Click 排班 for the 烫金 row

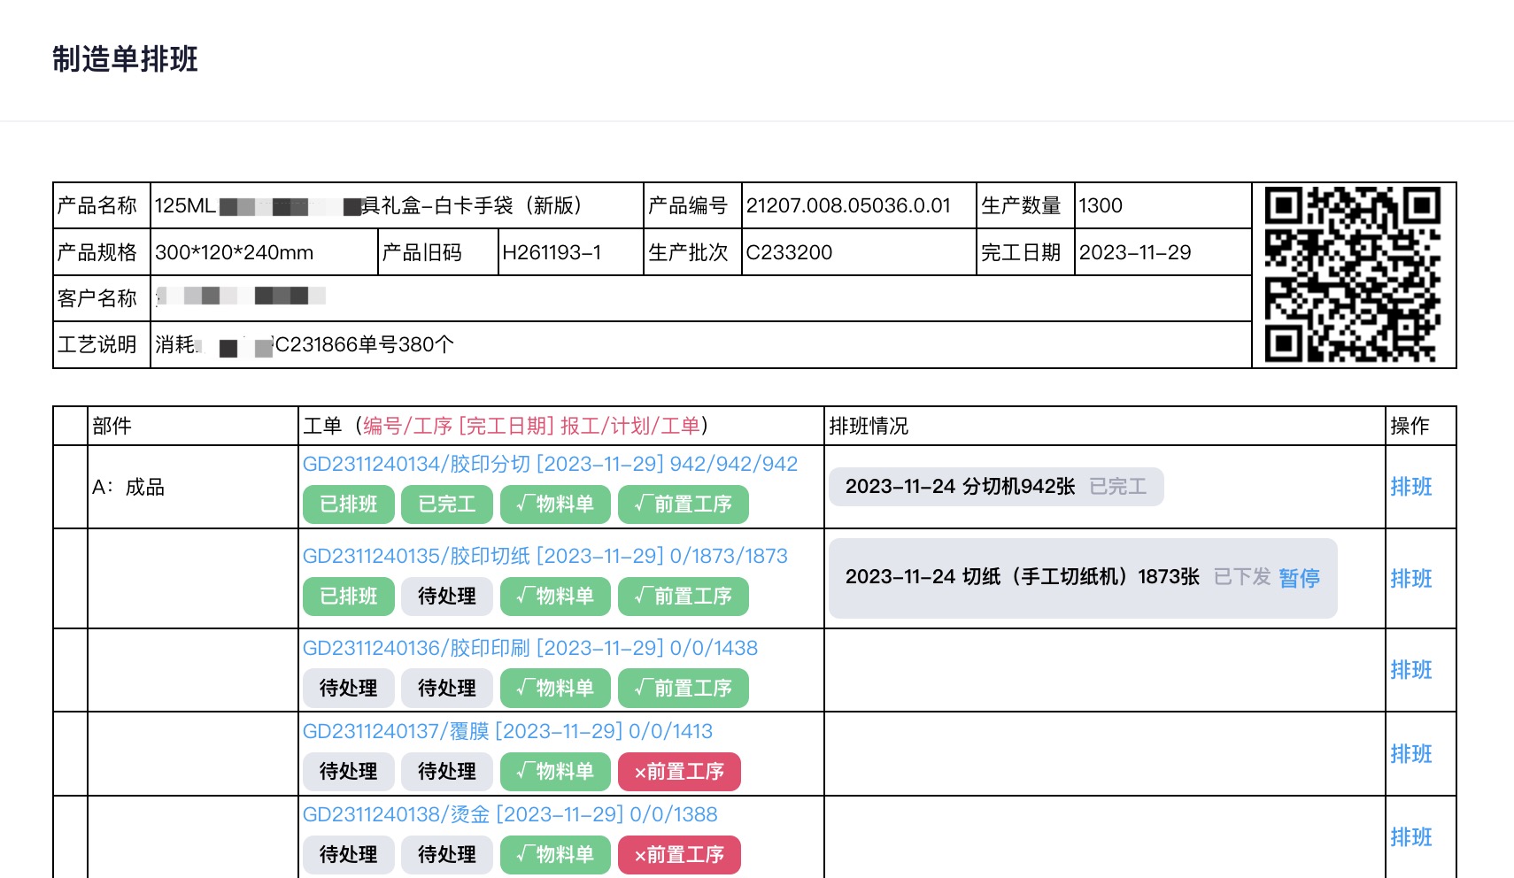1410,837
